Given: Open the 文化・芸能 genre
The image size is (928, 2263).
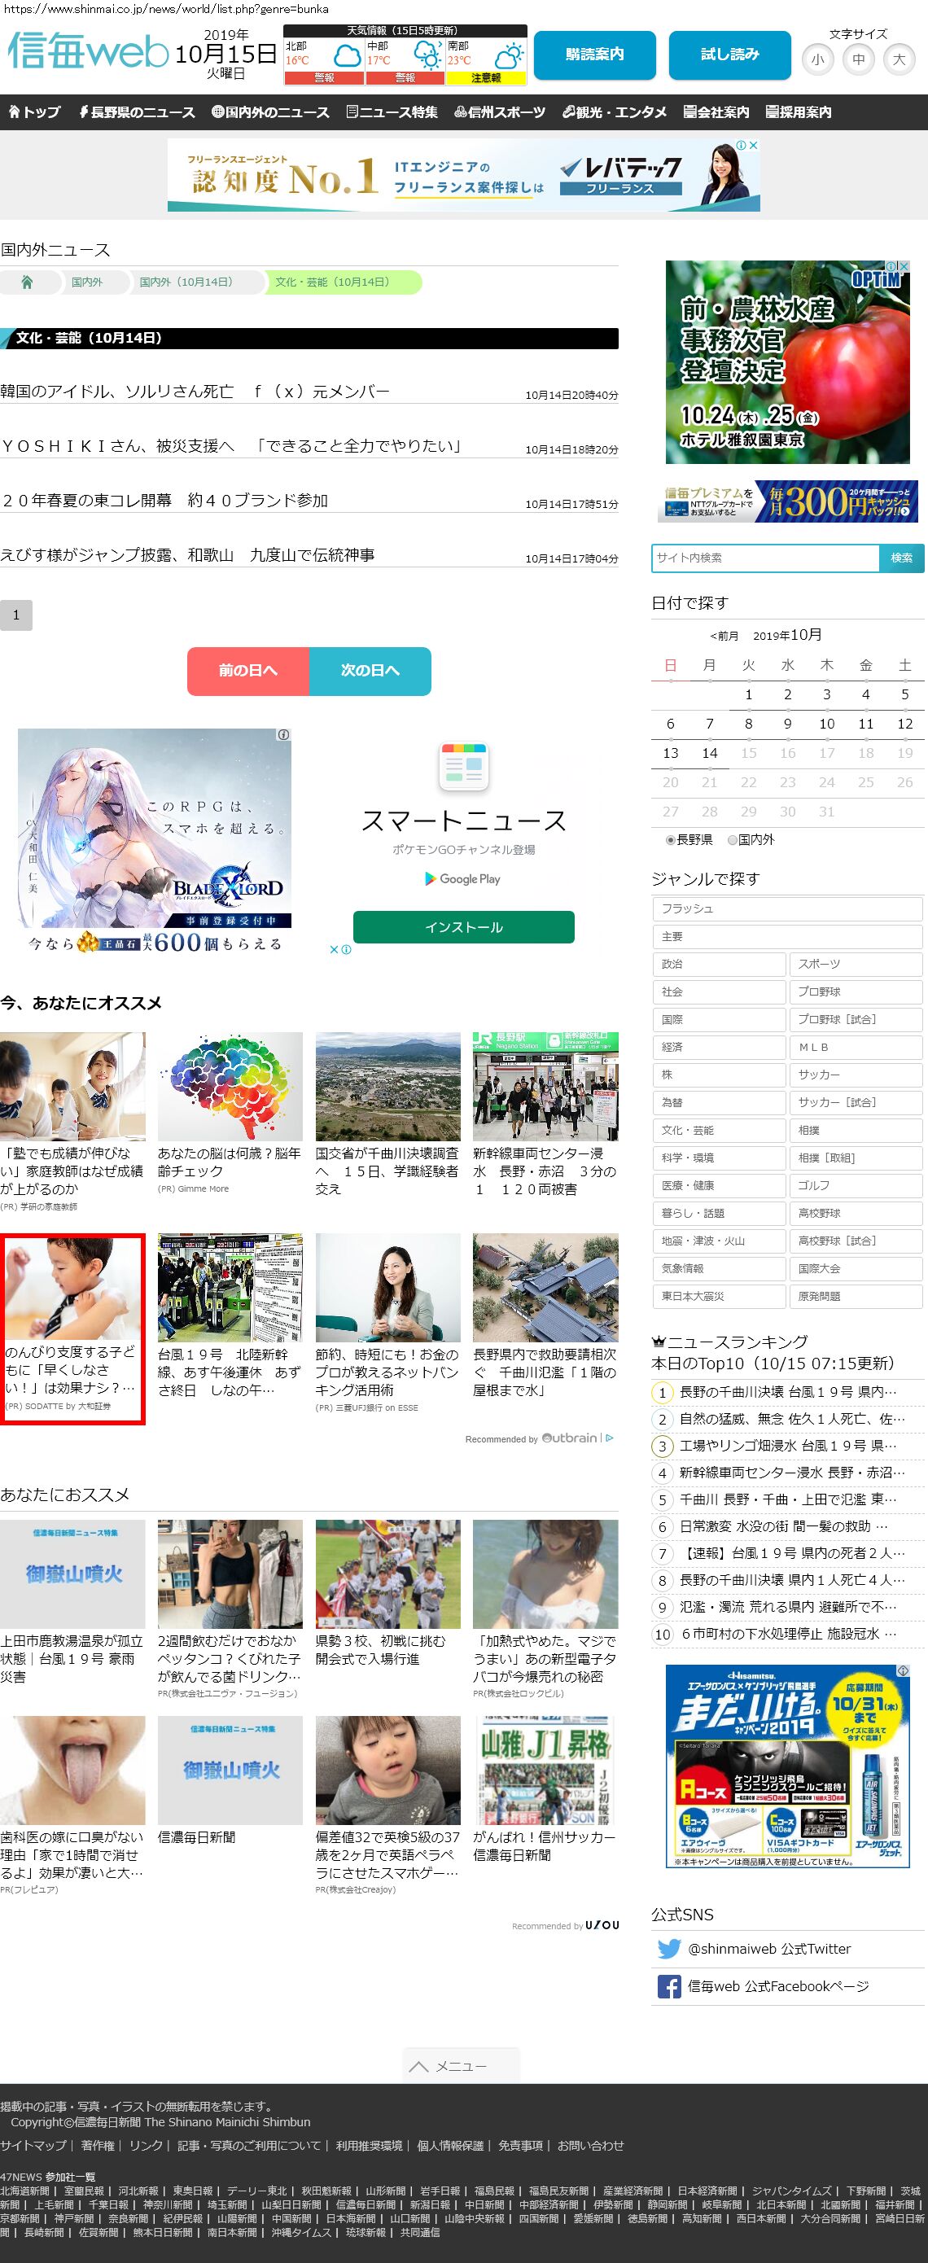Looking at the screenshot, I should [x=719, y=1131].
